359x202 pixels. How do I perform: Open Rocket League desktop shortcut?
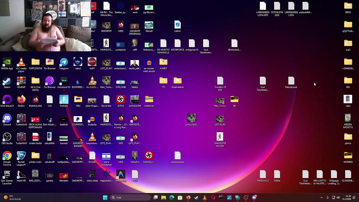click(x=21, y=159)
